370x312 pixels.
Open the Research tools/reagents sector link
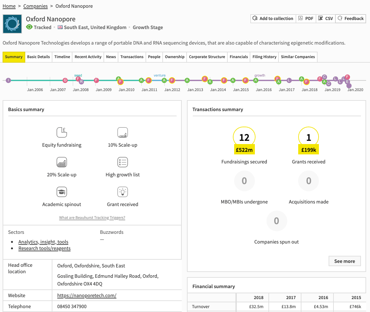click(44, 248)
